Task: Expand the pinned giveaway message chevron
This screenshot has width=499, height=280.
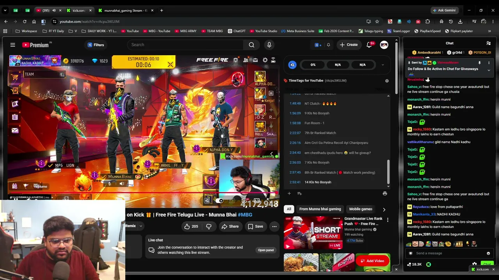Action: pos(489,70)
